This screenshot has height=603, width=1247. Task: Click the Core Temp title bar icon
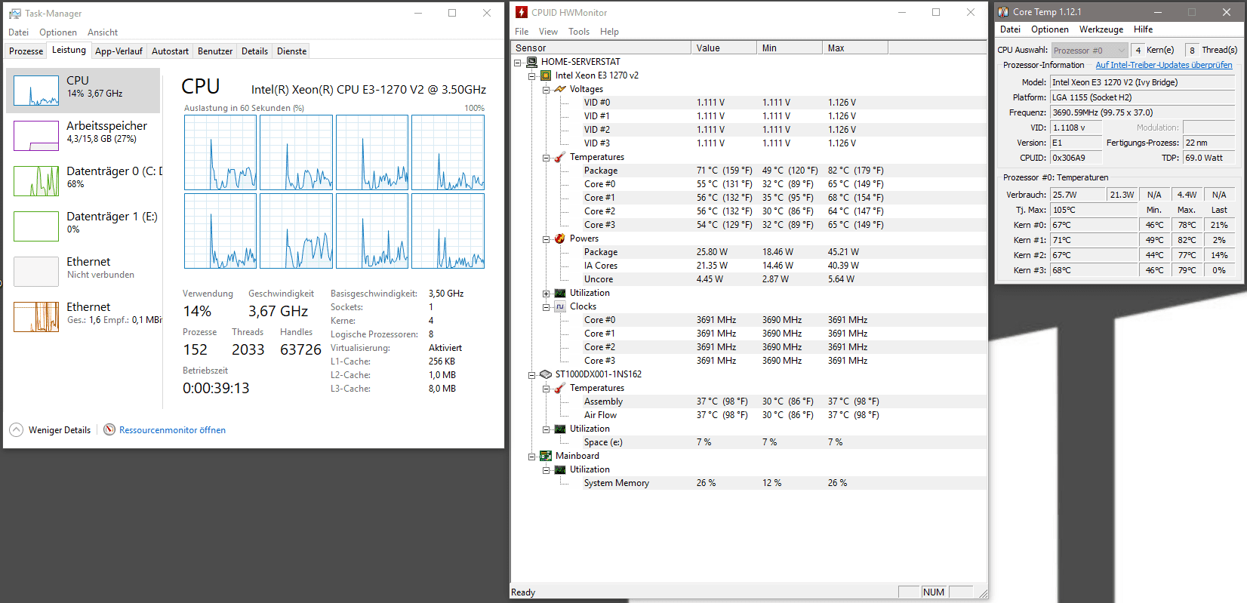1003,12
